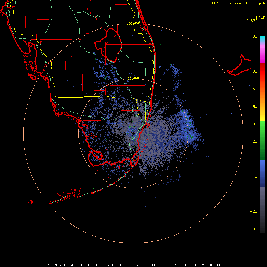Click the -30 value on the dBZ scale
Image resolution: width=267 pixels, height=267 pixels.
[254, 229]
